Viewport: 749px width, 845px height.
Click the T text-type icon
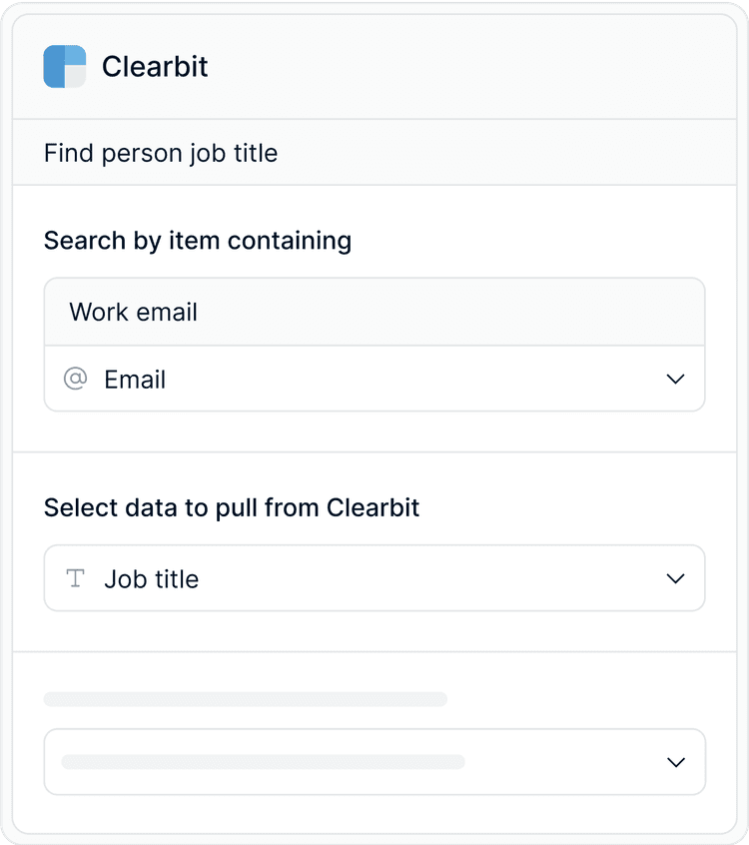tap(76, 578)
